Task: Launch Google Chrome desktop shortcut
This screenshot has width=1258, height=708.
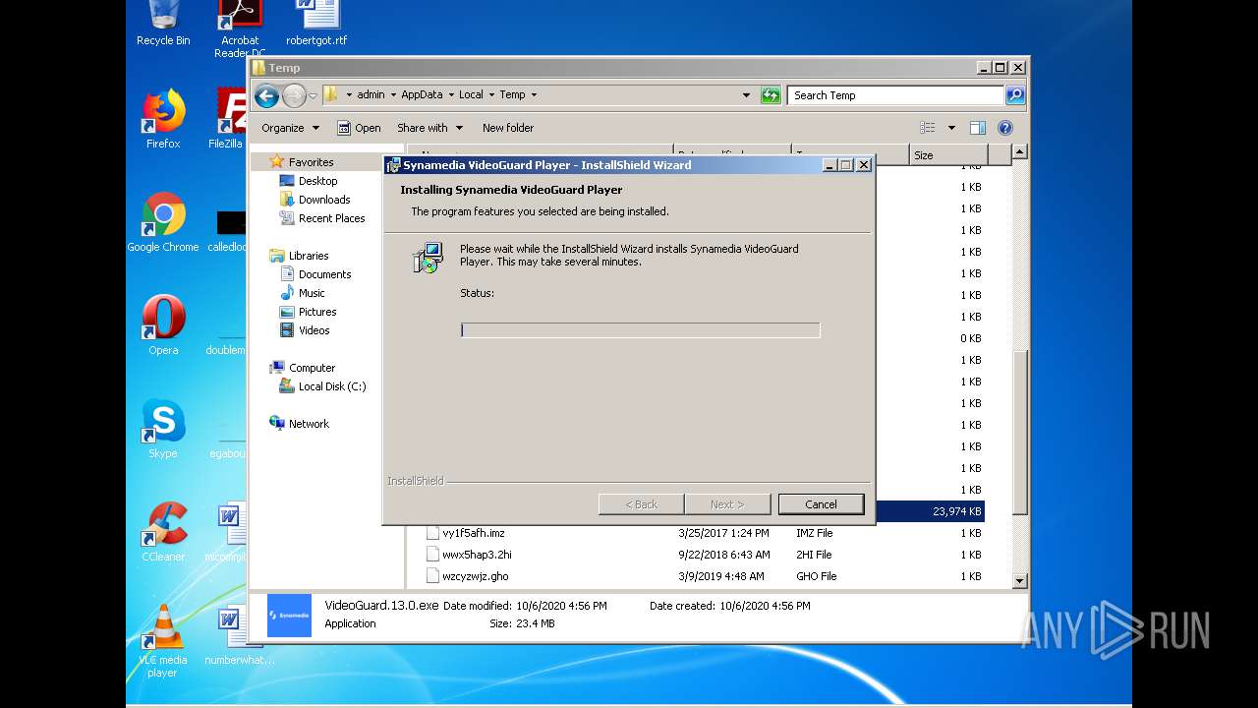Action: [163, 222]
